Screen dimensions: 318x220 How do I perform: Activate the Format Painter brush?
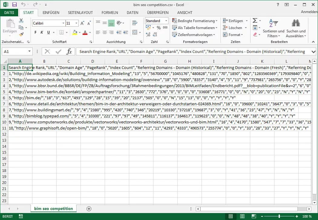click(21, 34)
